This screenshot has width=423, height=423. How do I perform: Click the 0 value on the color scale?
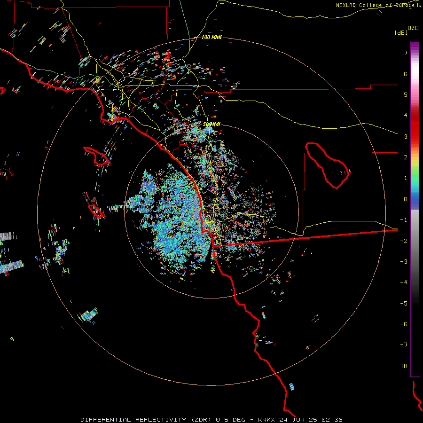pos(406,199)
